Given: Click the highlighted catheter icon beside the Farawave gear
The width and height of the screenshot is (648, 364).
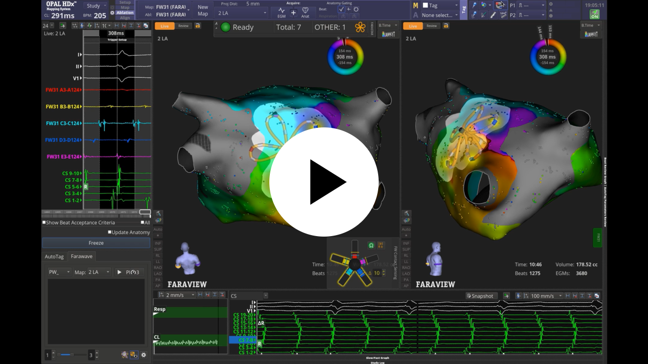Looking at the screenshot, I should (134, 355).
